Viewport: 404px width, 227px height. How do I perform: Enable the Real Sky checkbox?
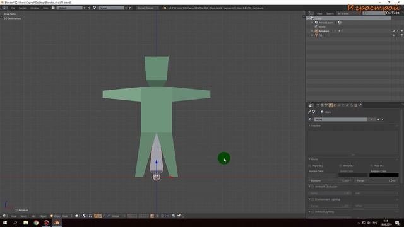372,166
